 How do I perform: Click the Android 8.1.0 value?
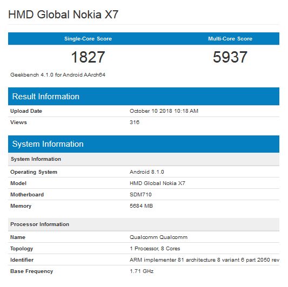(147, 172)
